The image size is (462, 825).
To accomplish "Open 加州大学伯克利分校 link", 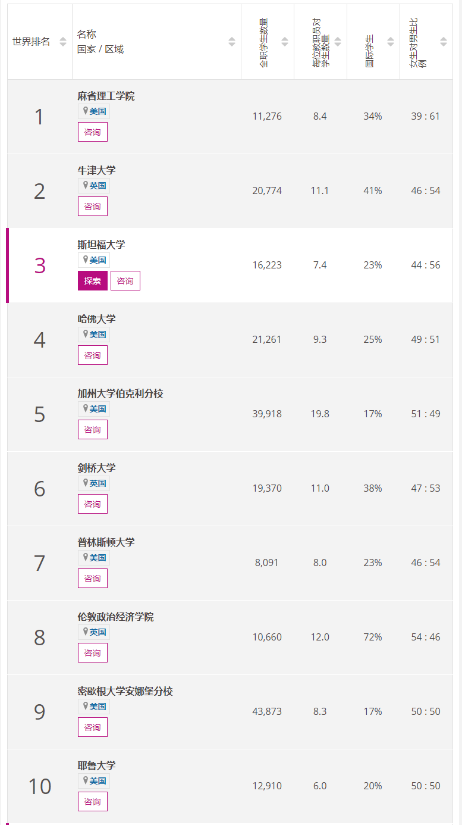I will pyautogui.click(x=120, y=393).
